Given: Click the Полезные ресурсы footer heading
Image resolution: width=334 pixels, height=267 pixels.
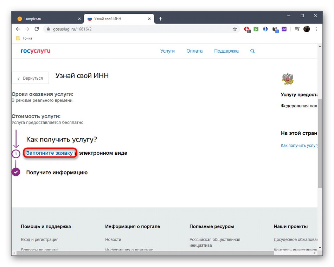Looking at the screenshot, I should point(212,227).
